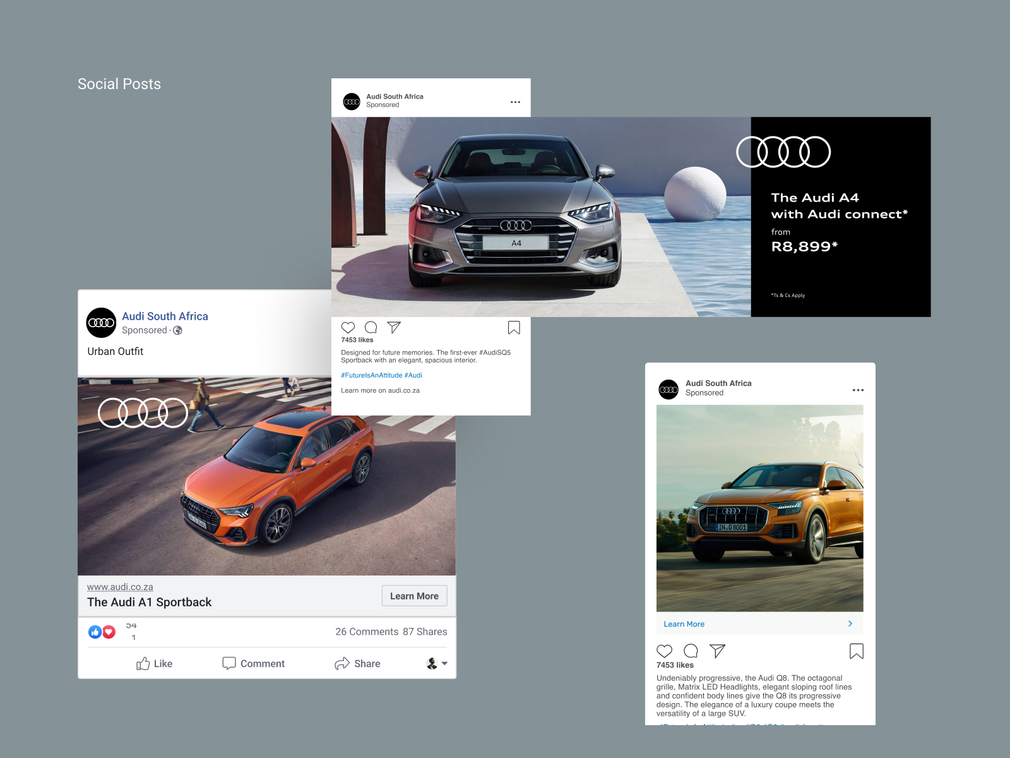Click the Urban Outfit caption text

point(116,351)
